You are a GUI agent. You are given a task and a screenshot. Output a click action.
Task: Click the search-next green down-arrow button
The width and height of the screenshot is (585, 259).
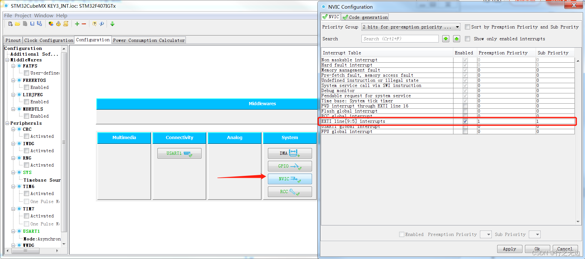pyautogui.click(x=446, y=39)
